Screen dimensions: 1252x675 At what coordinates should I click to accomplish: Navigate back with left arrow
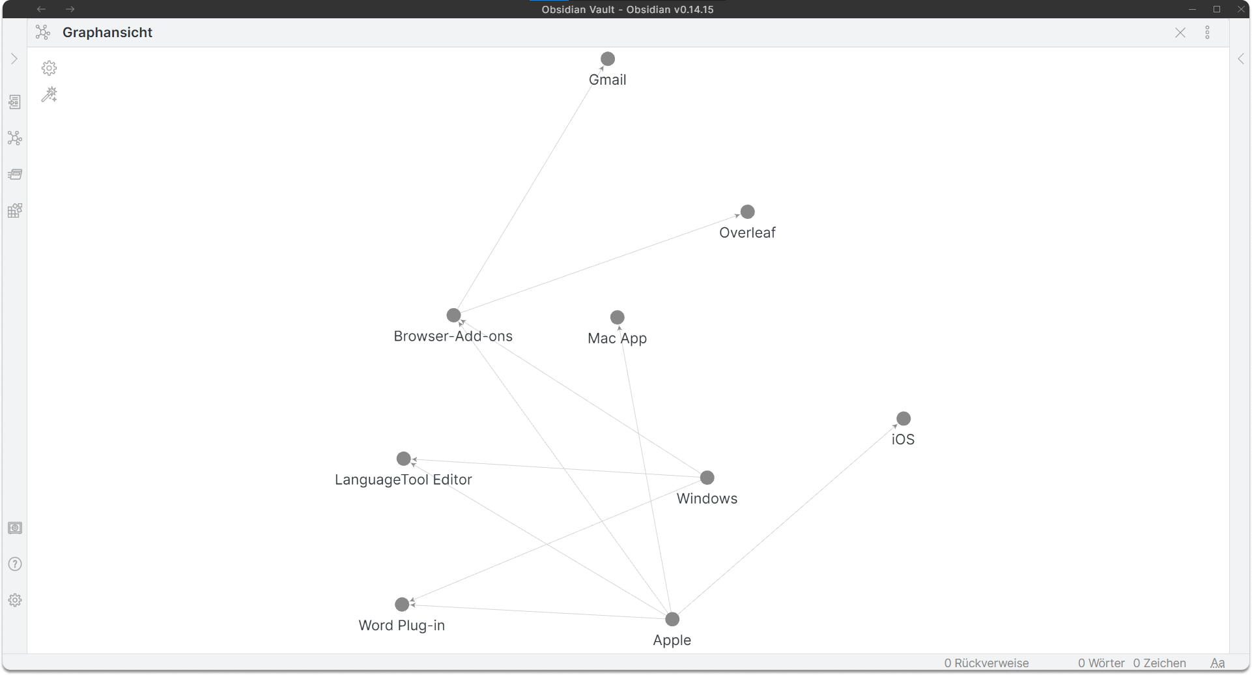41,9
